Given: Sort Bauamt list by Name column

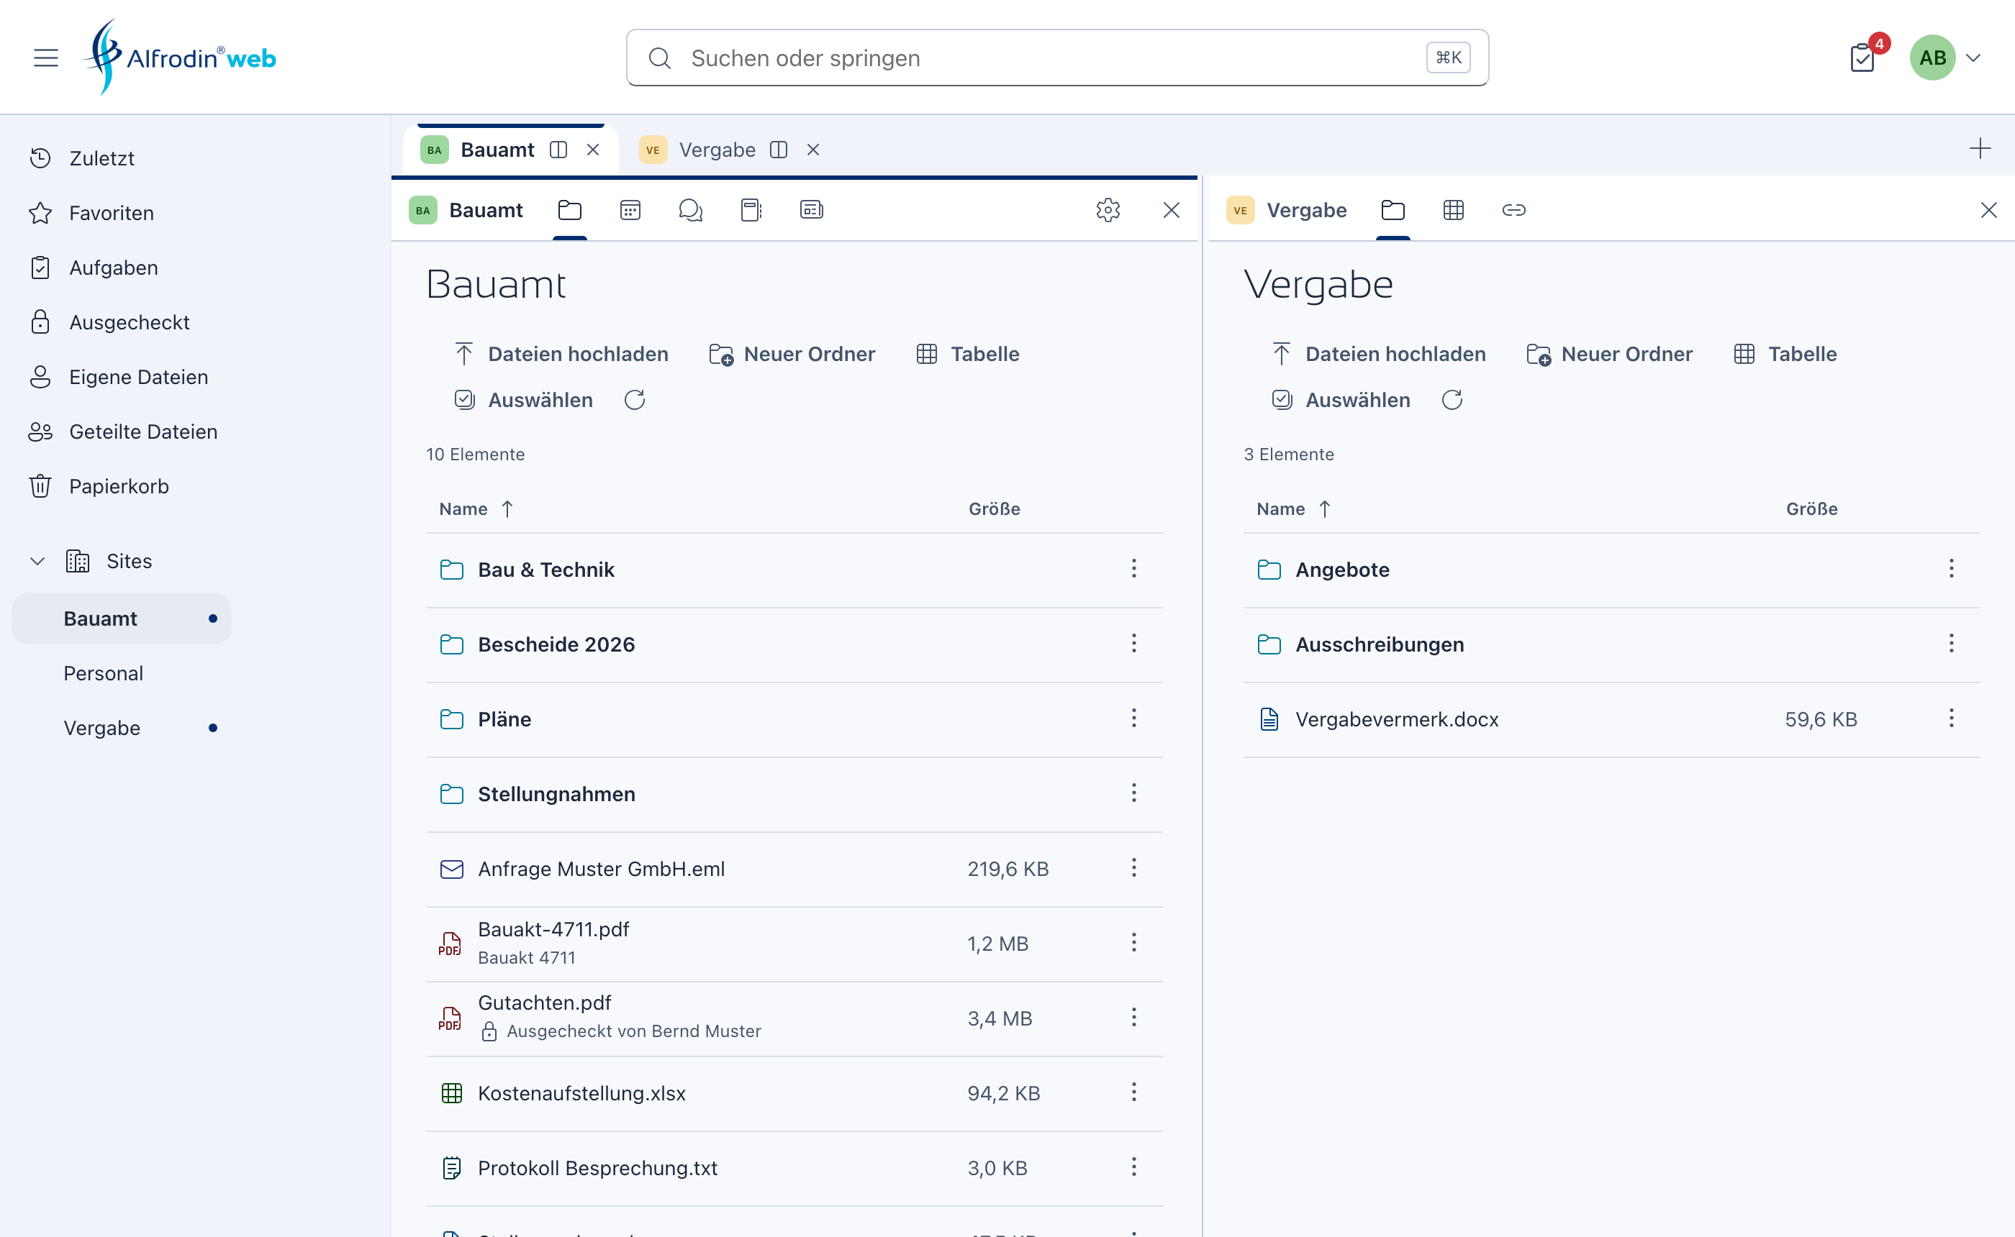Looking at the screenshot, I should click(x=476, y=509).
